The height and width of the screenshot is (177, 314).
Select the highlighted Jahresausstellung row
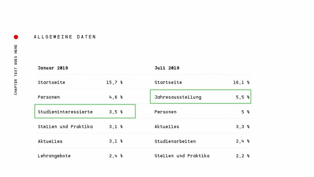(x=200, y=97)
